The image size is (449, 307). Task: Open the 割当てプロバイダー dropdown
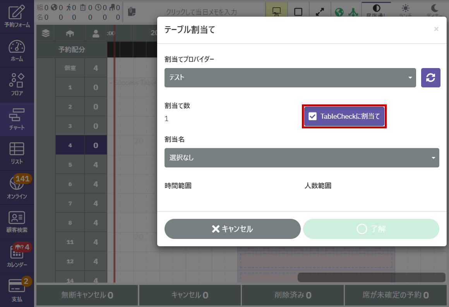(x=290, y=78)
